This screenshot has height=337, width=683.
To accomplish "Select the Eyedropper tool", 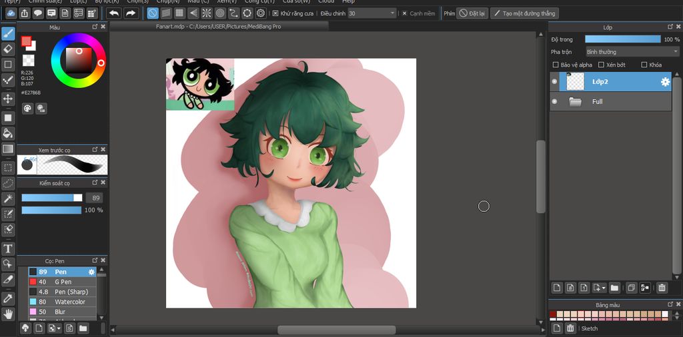I will click(8, 298).
